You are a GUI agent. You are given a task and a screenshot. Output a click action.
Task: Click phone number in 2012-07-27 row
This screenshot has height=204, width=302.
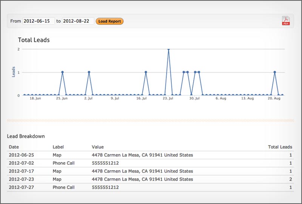click(x=105, y=187)
